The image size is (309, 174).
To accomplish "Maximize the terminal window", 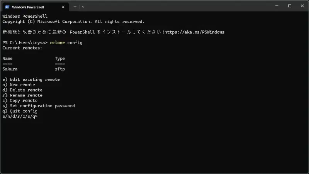I will click(289, 6).
